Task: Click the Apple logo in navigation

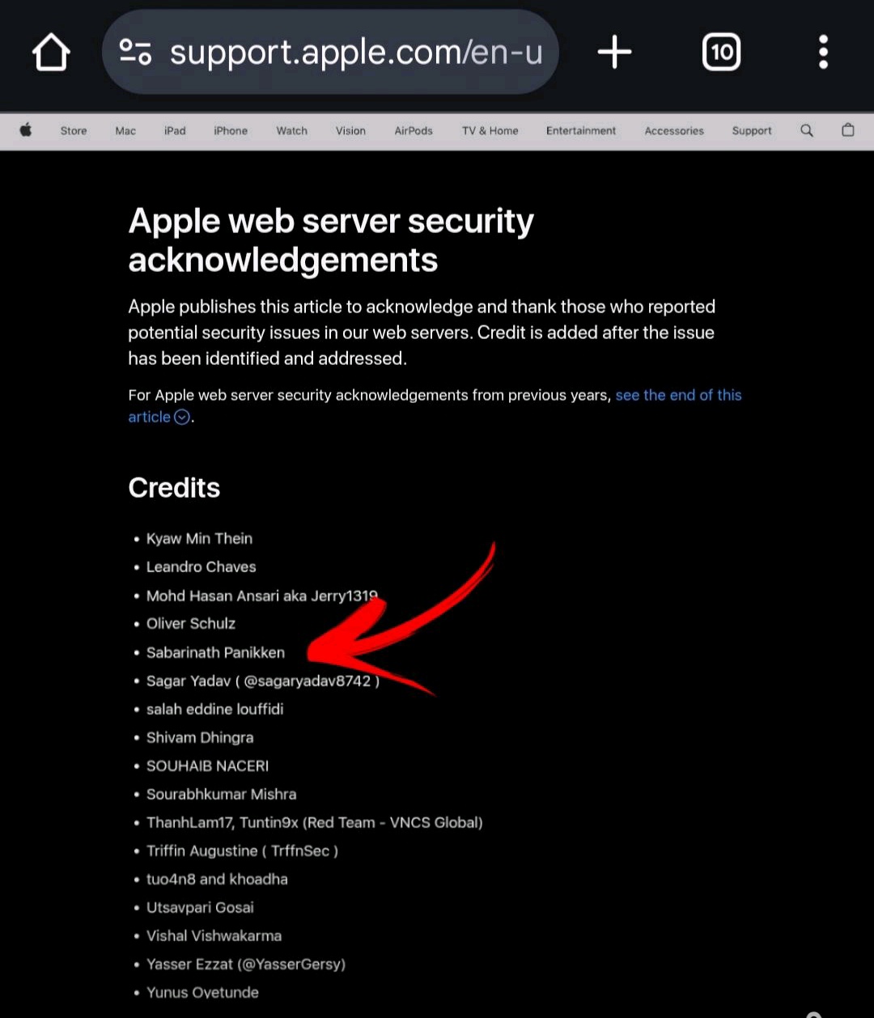Action: tap(26, 130)
